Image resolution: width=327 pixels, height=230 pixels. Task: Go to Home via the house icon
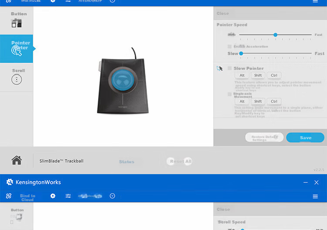point(17,160)
